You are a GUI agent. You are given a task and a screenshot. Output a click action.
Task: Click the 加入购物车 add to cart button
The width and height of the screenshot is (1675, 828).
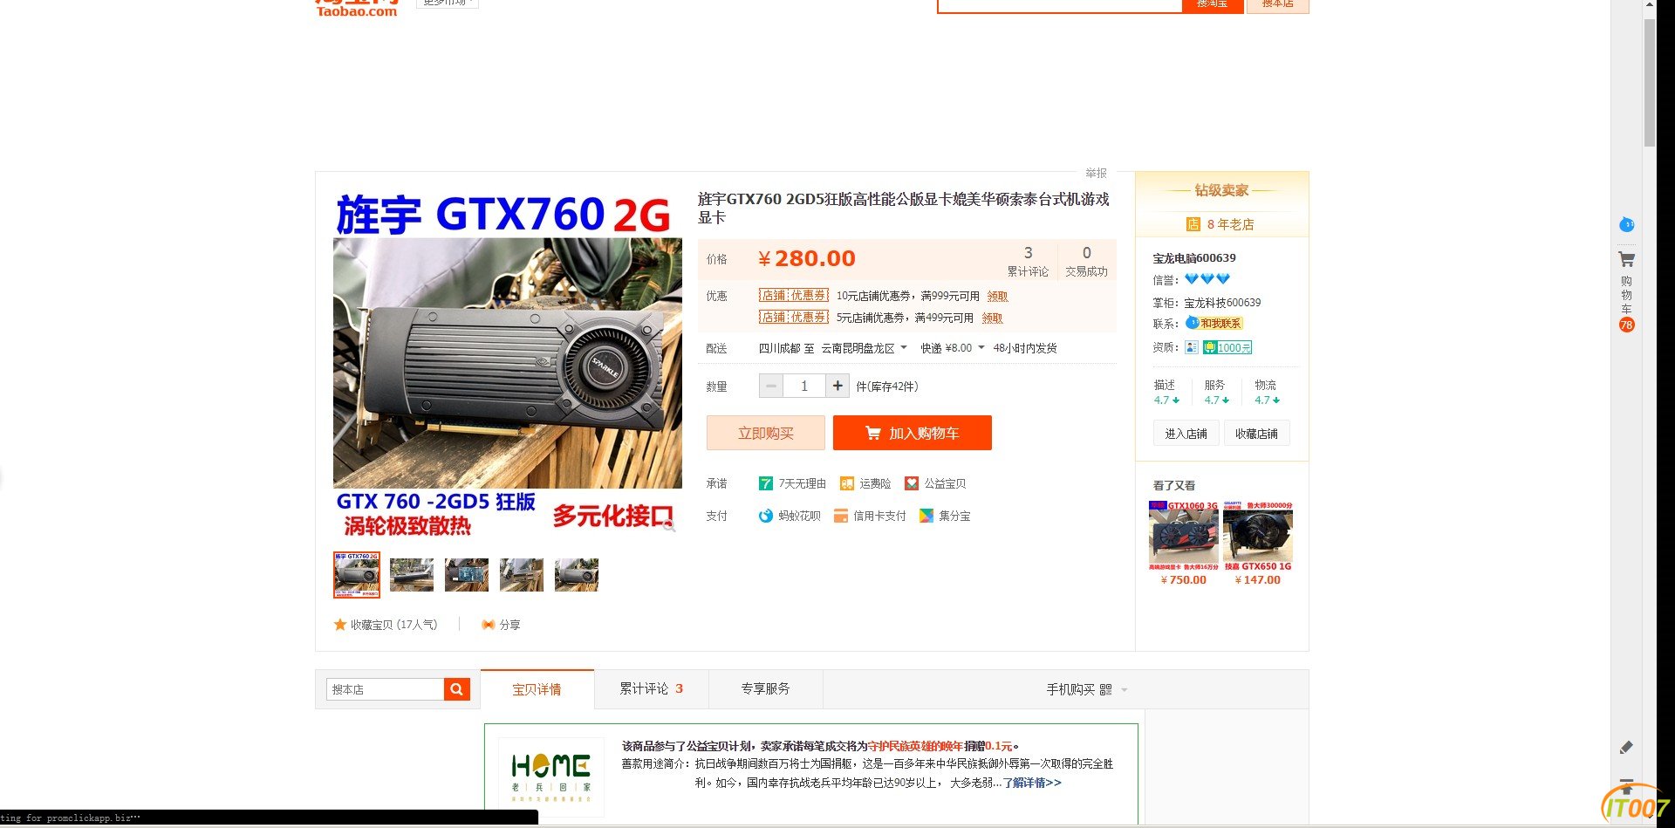coord(912,433)
